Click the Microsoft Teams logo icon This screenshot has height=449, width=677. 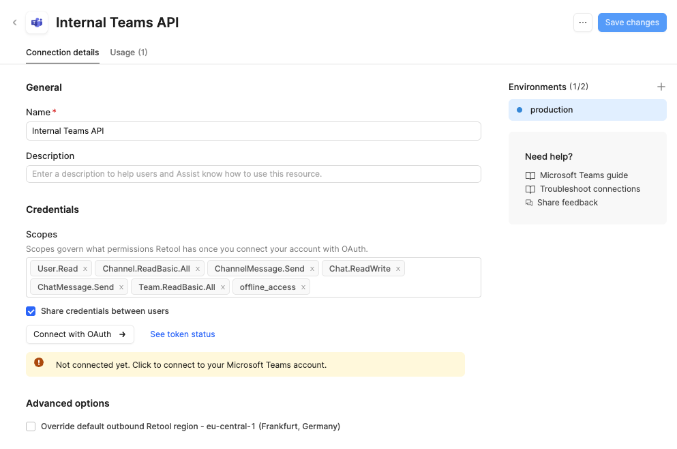37,23
